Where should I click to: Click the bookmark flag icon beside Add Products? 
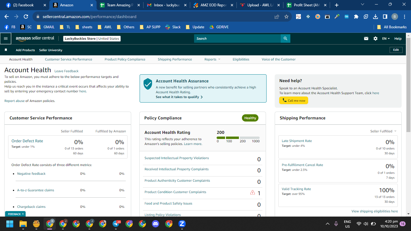pyautogui.click(x=6, y=50)
